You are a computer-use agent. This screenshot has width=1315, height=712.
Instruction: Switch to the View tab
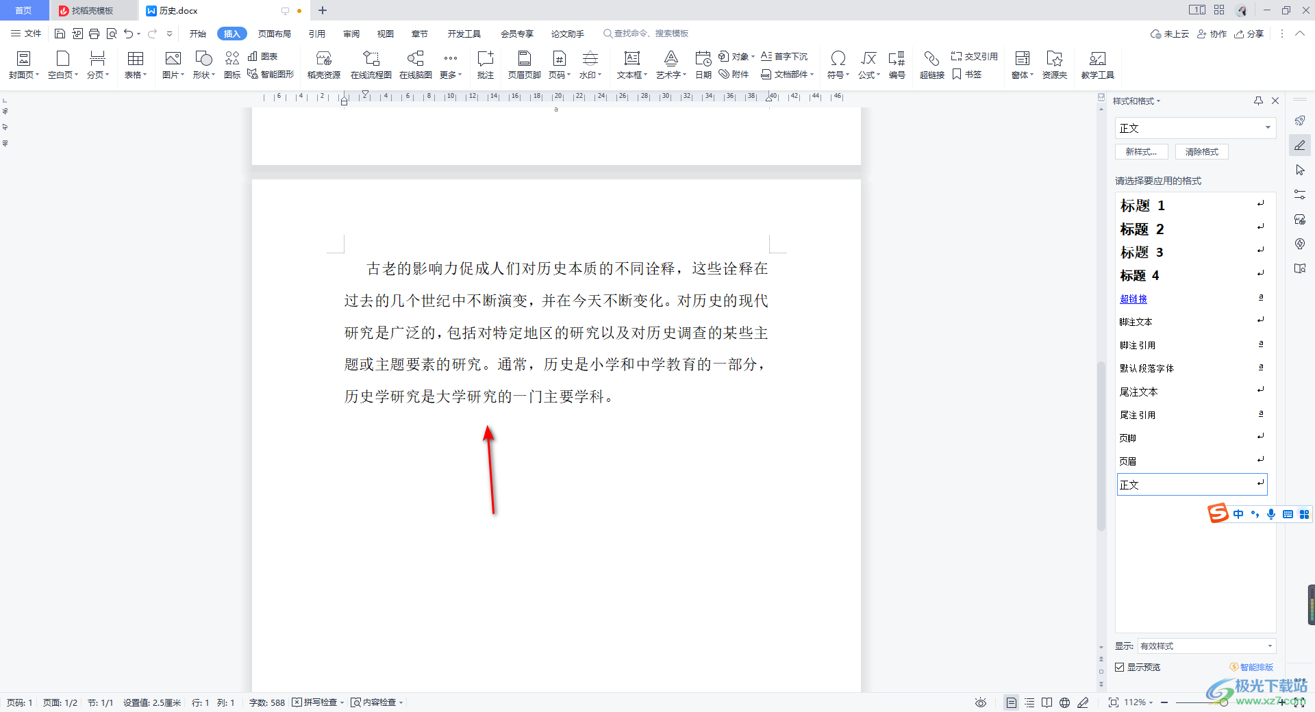click(x=386, y=34)
